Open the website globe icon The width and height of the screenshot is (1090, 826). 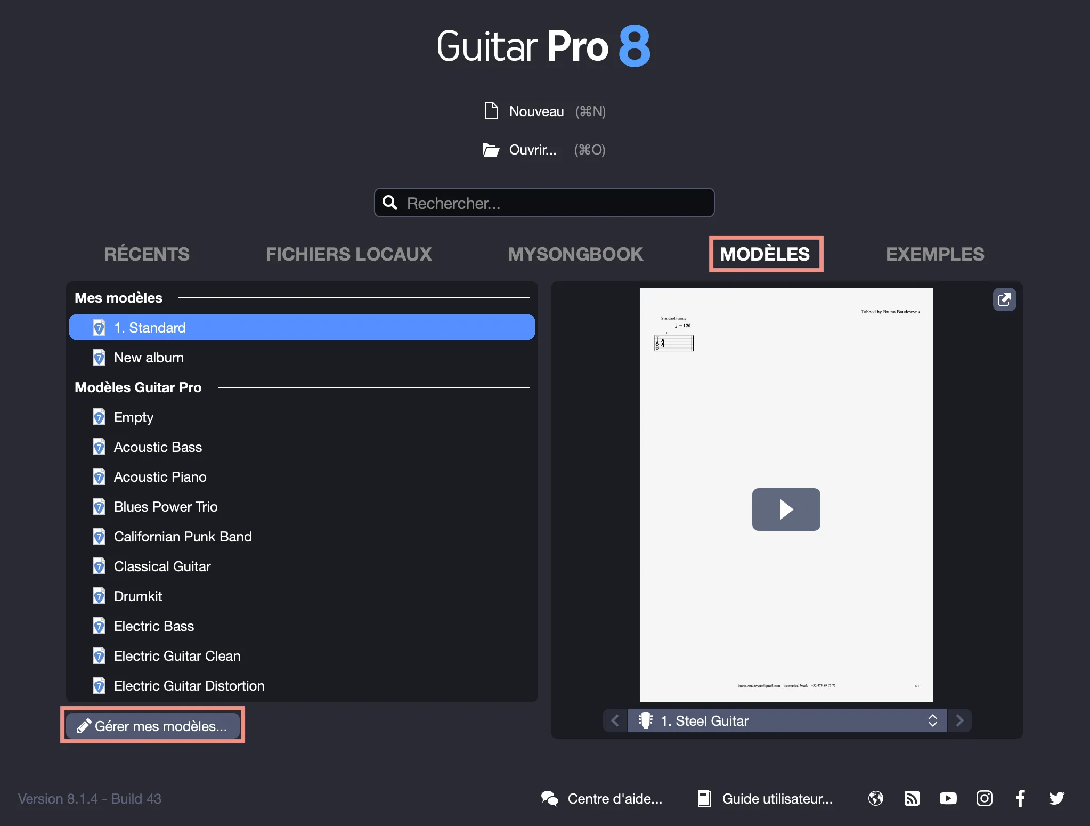point(875,798)
